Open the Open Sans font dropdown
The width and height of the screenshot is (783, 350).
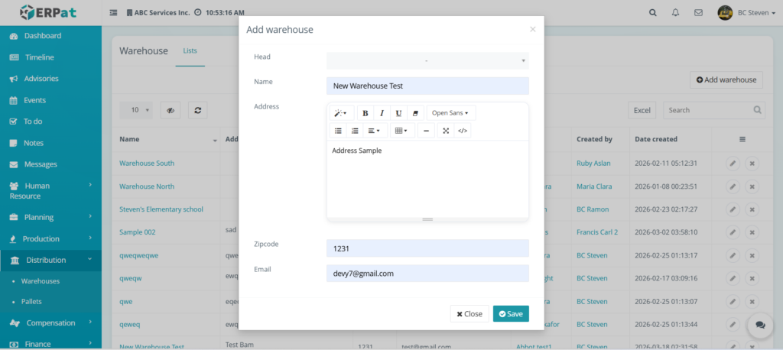pyautogui.click(x=450, y=113)
